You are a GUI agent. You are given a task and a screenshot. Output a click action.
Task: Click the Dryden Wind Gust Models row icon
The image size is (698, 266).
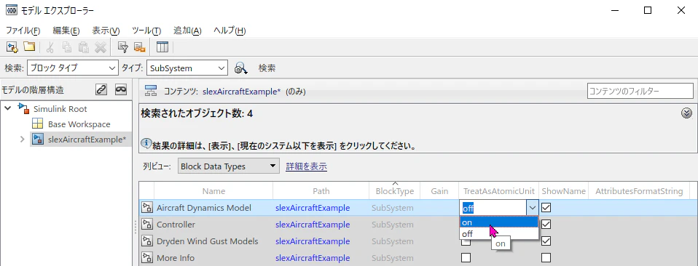tap(147, 241)
